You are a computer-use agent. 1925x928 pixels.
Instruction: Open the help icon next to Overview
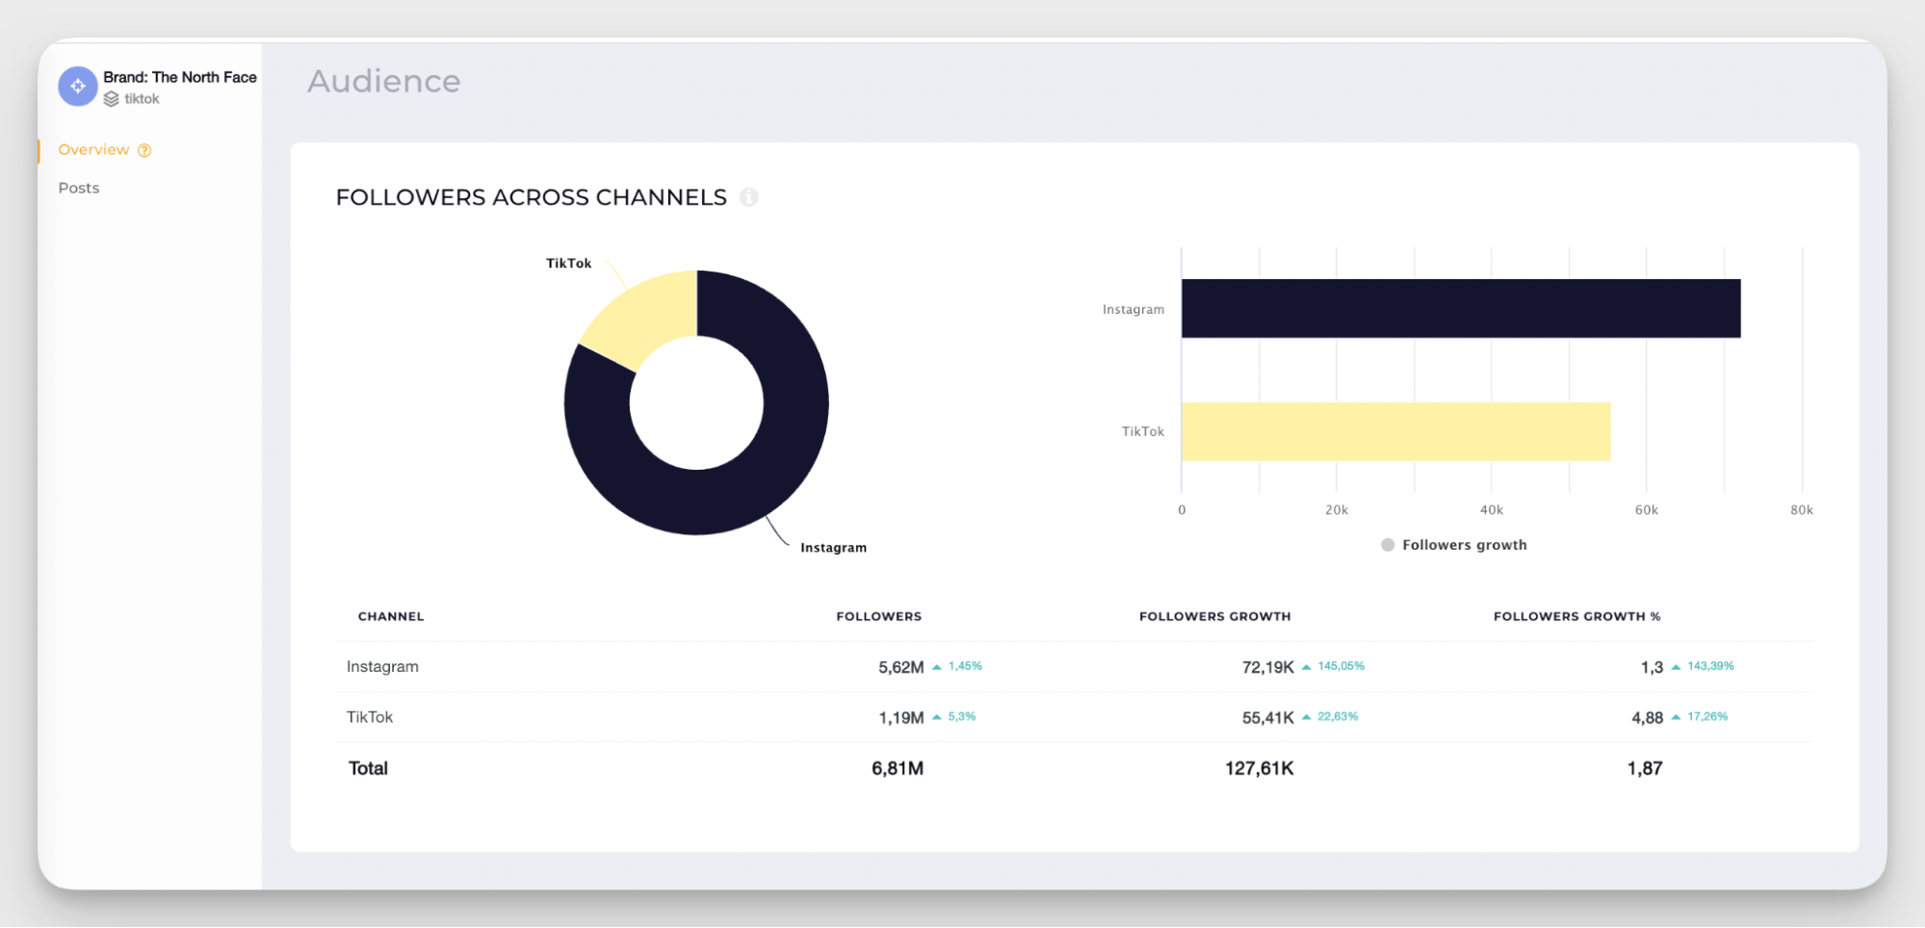pyautogui.click(x=144, y=150)
